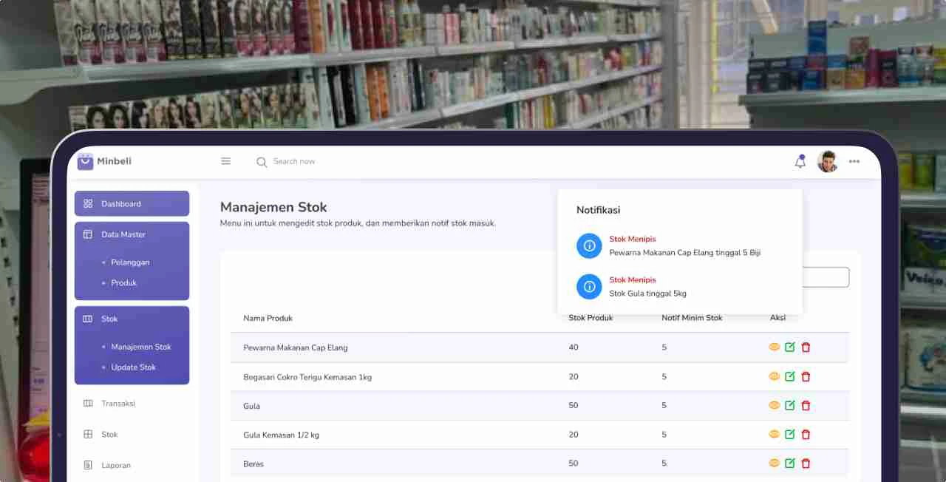The image size is (946, 482).
Task: Open the three-dot more options menu
Action: coord(854,161)
